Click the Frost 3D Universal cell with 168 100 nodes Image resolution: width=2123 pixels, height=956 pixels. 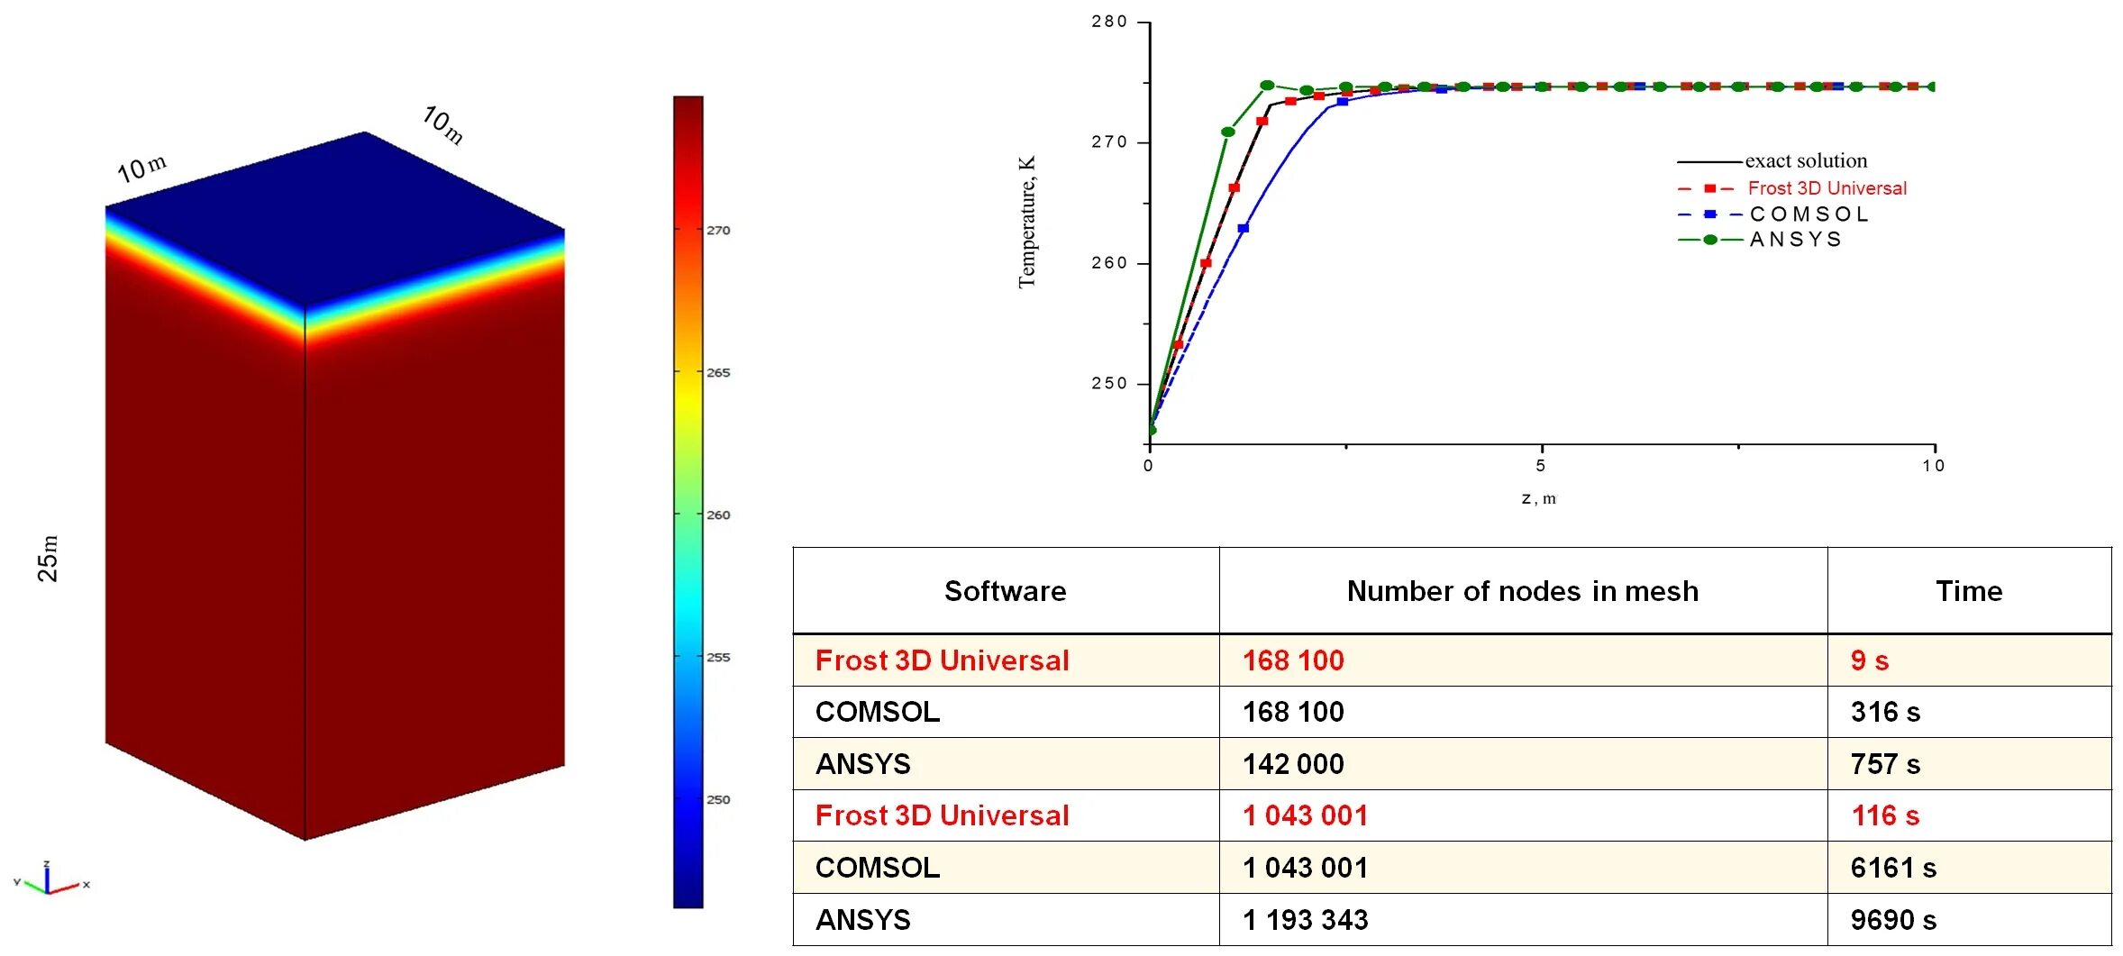point(1006,660)
